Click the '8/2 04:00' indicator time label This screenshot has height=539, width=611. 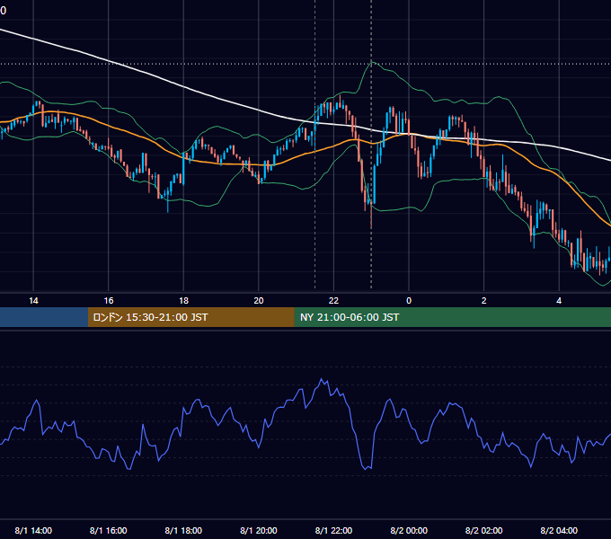(x=559, y=530)
